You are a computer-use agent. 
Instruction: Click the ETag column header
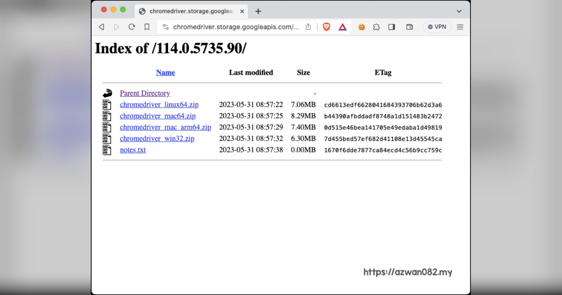coord(383,73)
